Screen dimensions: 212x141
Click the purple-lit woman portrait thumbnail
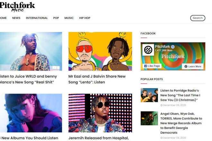31,113
